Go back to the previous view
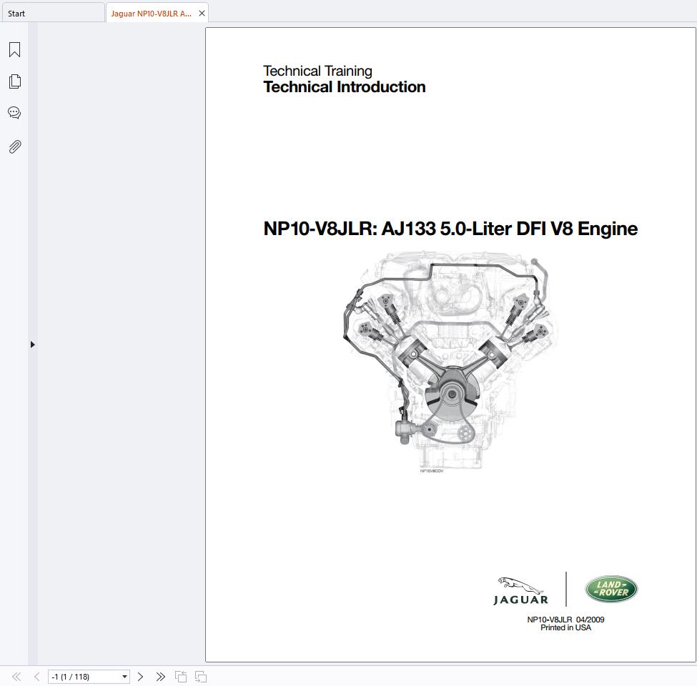 pyautogui.click(x=179, y=676)
